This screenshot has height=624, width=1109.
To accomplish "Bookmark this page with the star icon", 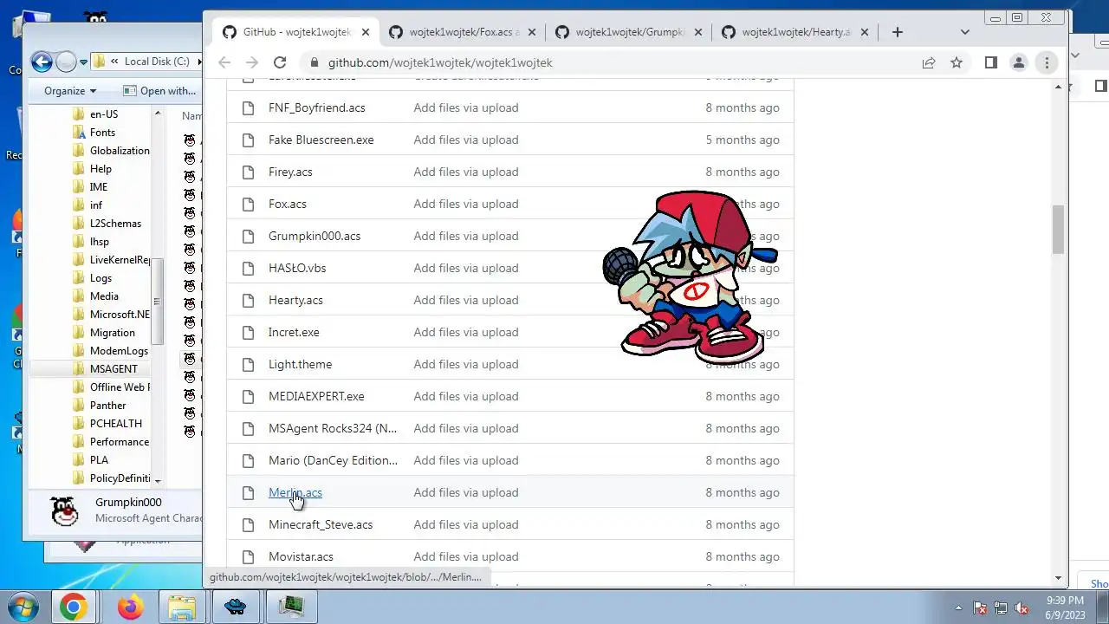I will pos(957,62).
